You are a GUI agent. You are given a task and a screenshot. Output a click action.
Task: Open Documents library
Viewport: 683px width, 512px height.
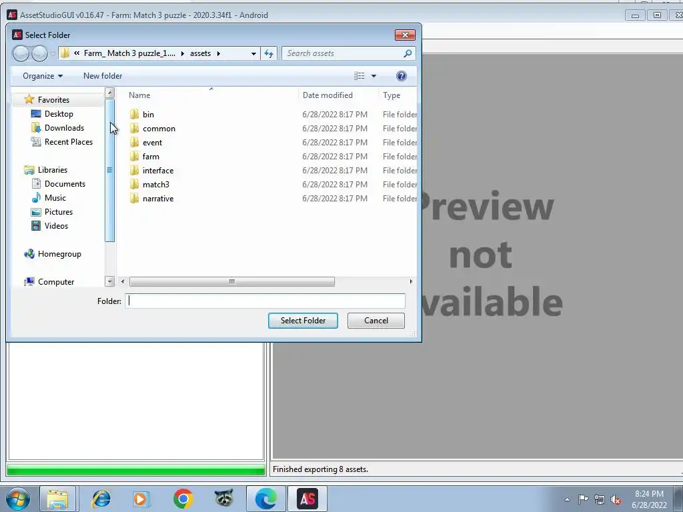click(65, 184)
